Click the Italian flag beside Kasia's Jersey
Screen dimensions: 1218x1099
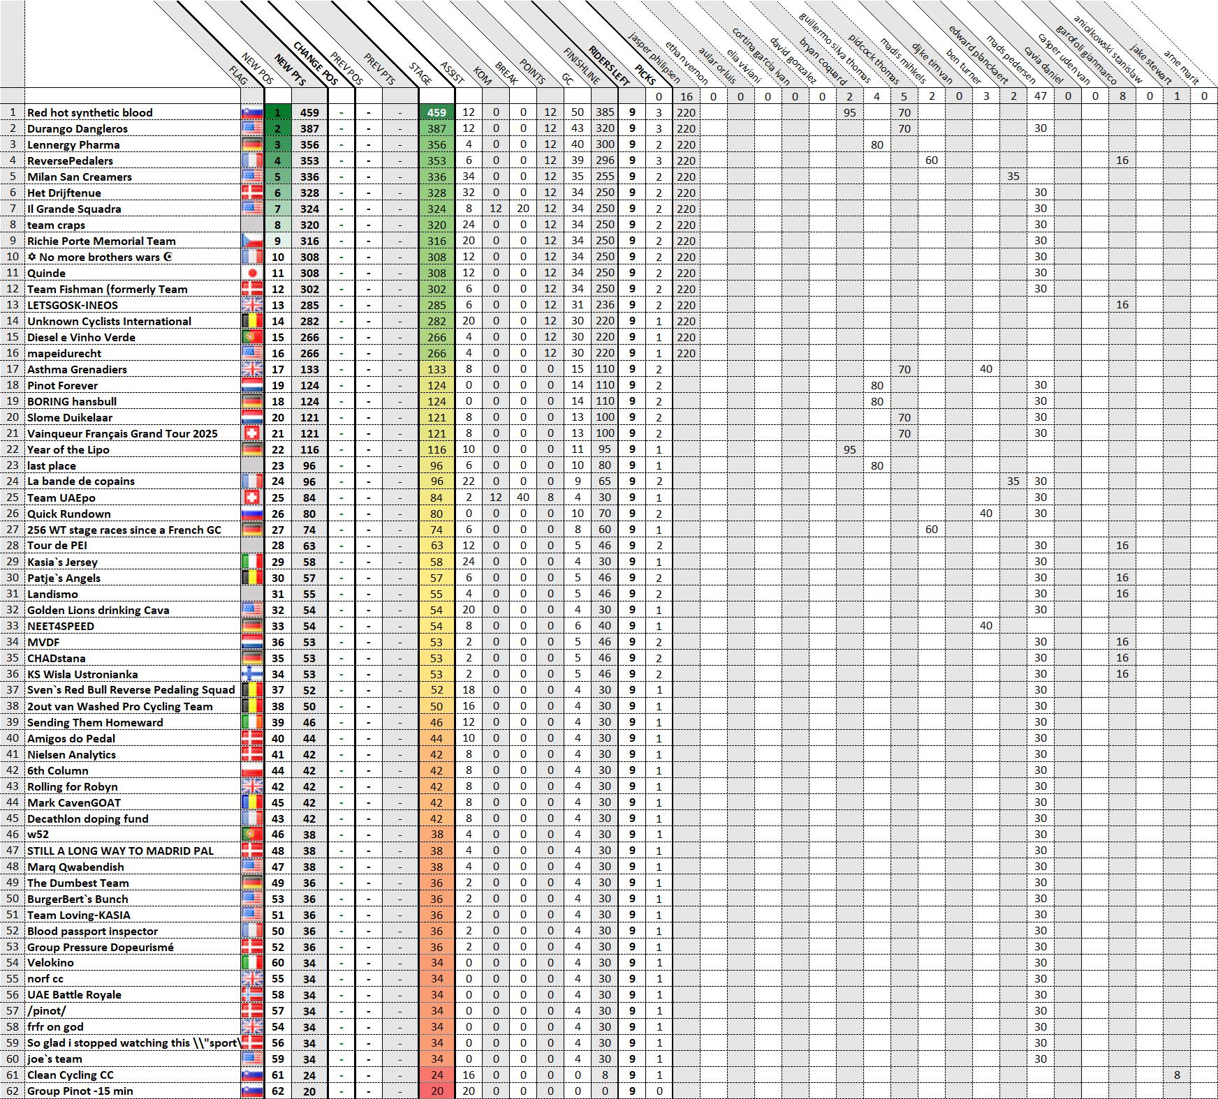252,562
